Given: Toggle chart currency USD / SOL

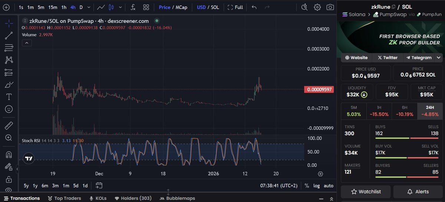Looking at the screenshot, I should coord(208,7).
